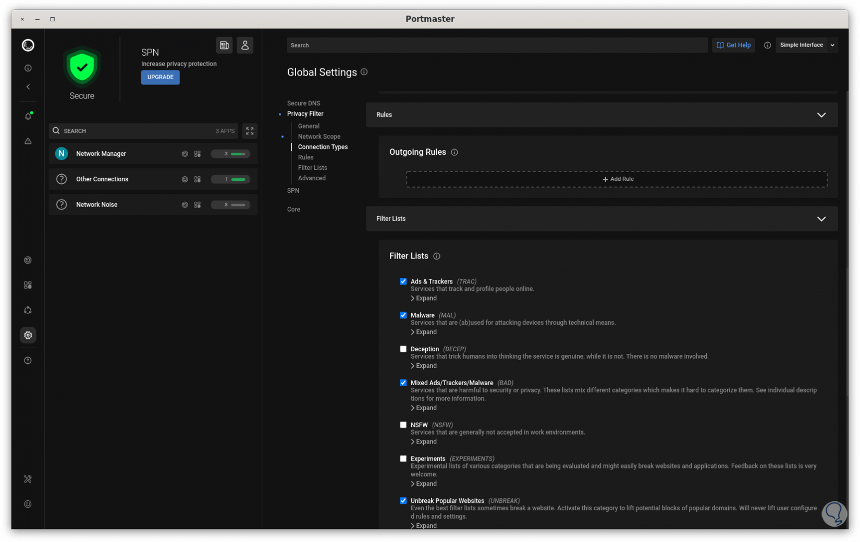This screenshot has height=542, width=860.
Task: Open the notifications bell icon
Action: coord(28,116)
